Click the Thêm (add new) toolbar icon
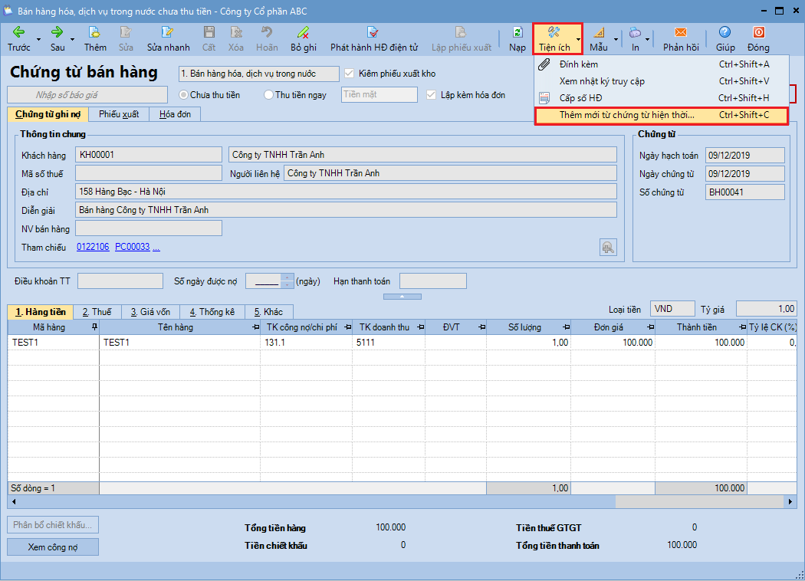 (95, 33)
